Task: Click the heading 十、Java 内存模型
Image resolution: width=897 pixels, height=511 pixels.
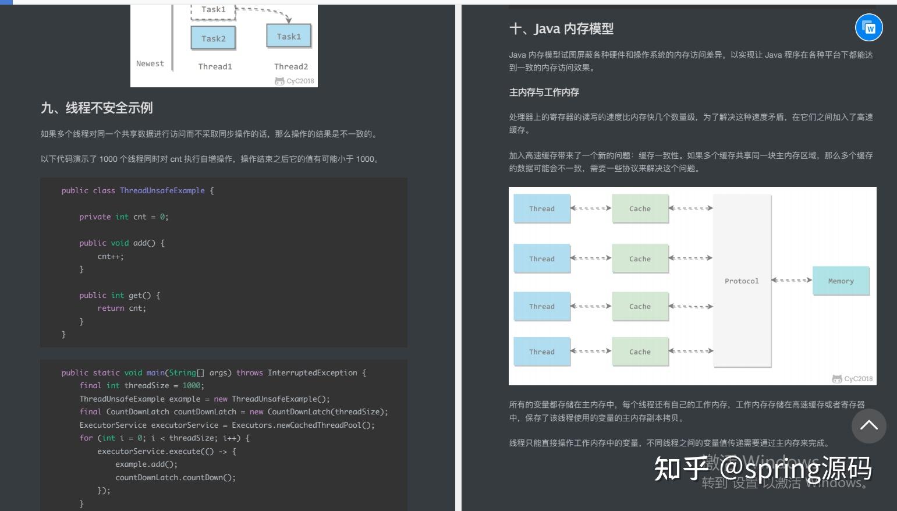Action: click(x=561, y=28)
